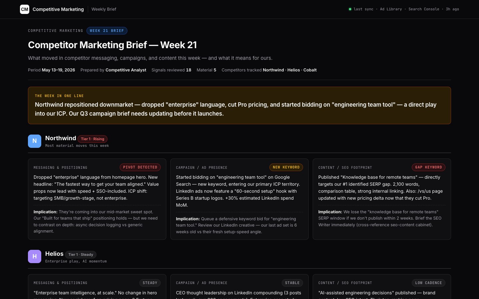479x299 pixels.
Task: Click Northwind CONTENT / SEO FOOTPRINT card label
Action: click(345, 168)
